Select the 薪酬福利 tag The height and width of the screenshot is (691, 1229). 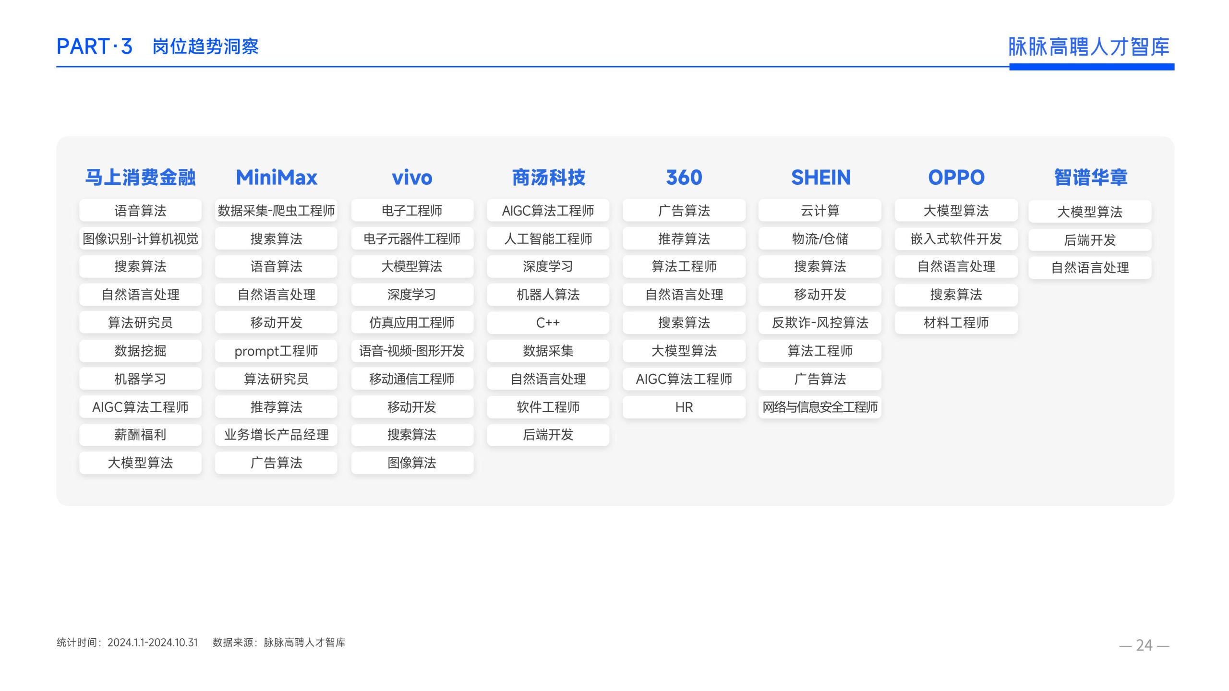[140, 435]
